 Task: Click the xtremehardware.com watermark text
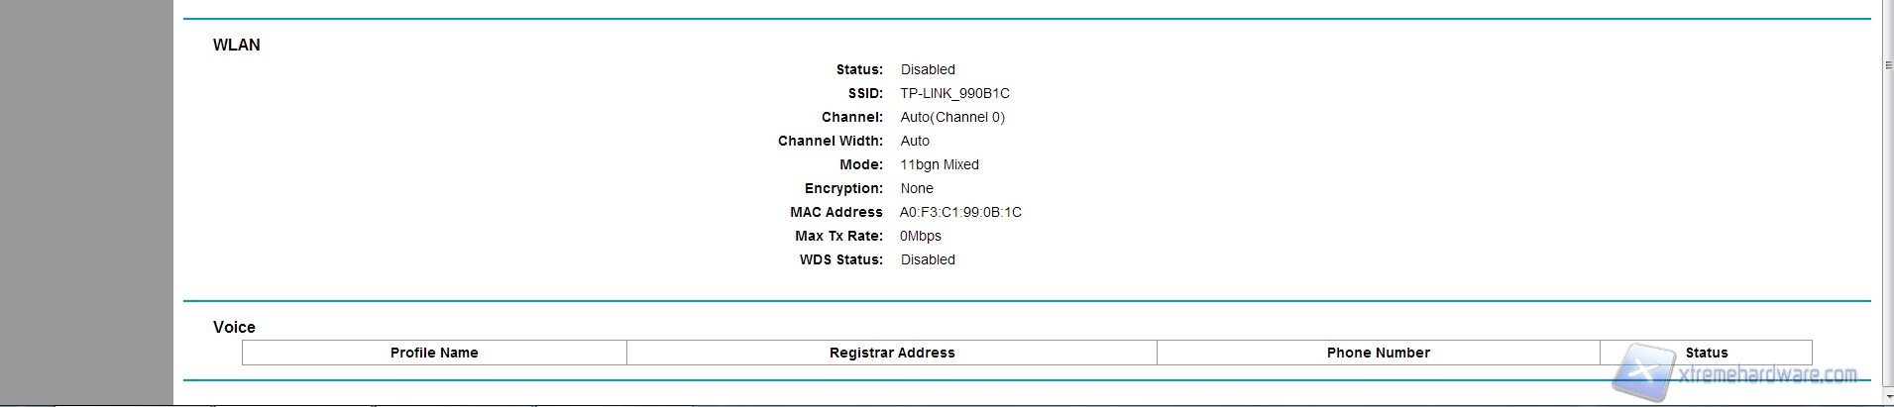pos(1767,375)
